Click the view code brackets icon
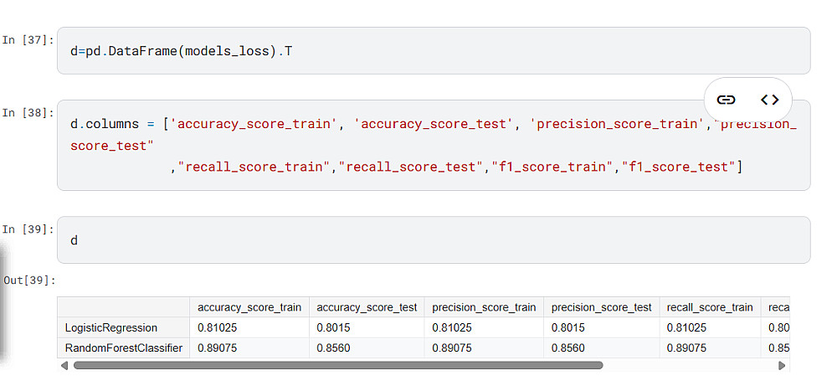This screenshot has width=837, height=386. [769, 100]
